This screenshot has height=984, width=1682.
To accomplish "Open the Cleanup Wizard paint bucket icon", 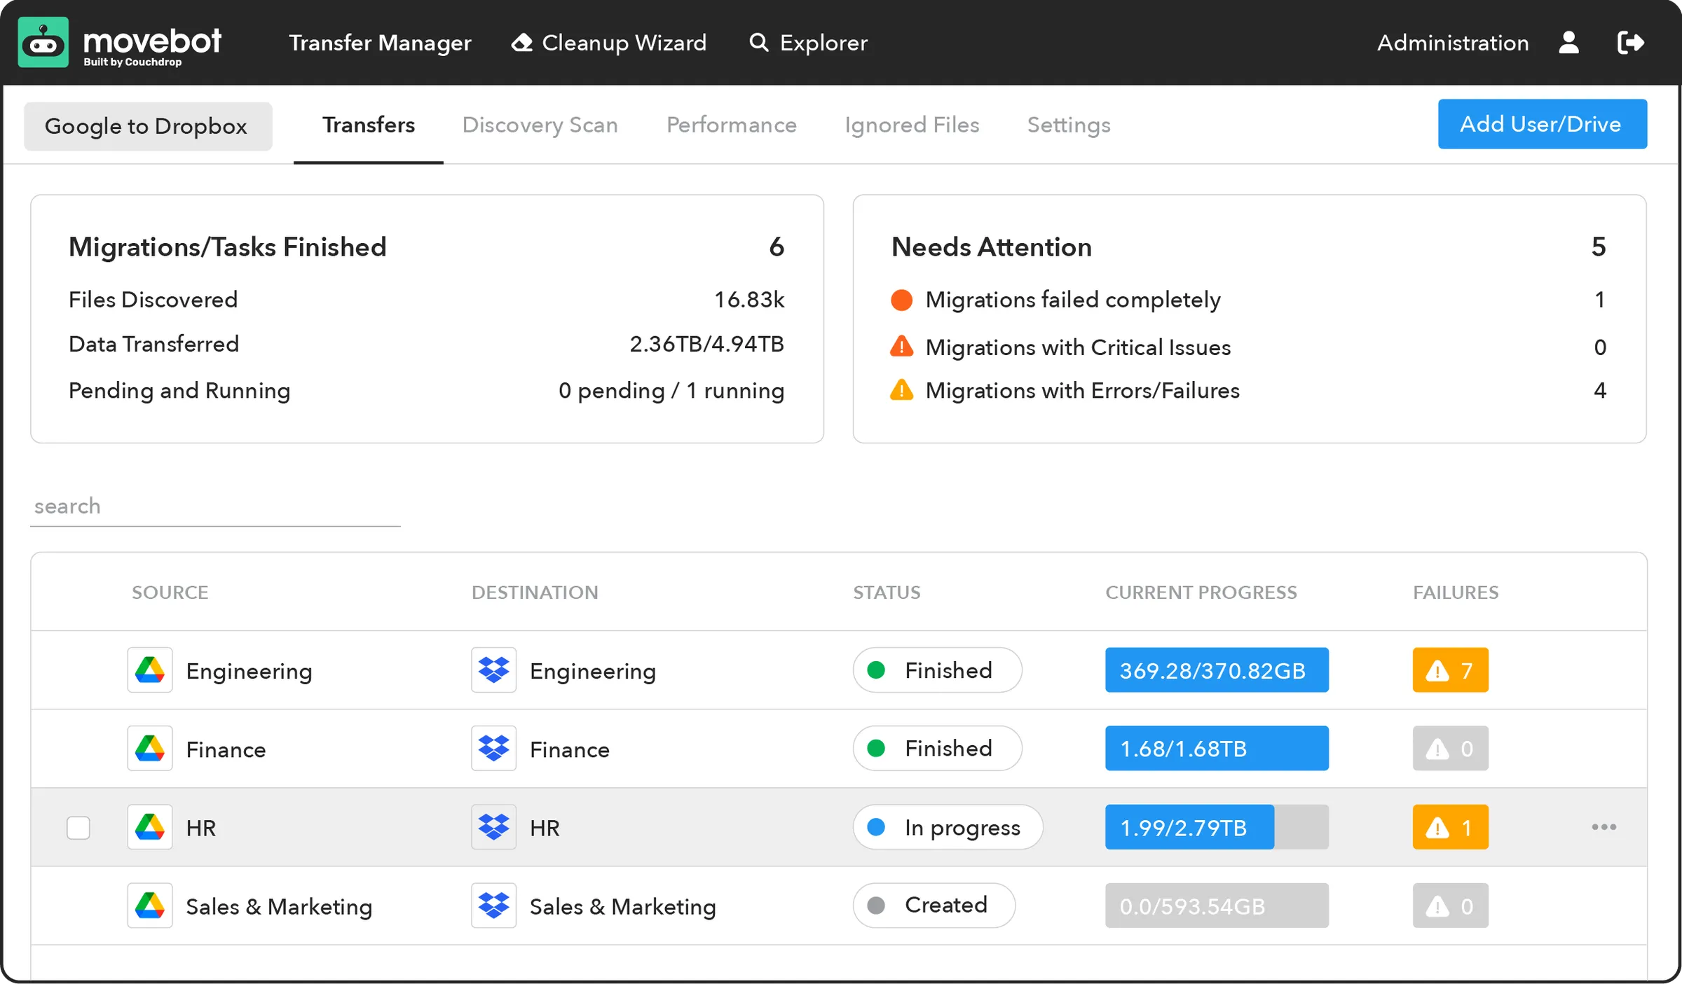I will pos(521,42).
